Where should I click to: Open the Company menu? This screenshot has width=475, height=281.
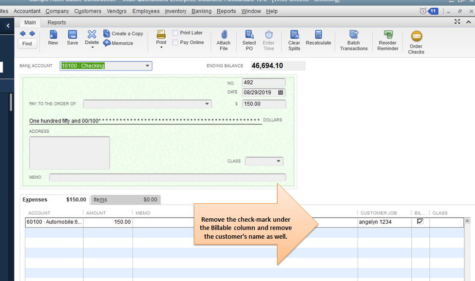click(57, 11)
